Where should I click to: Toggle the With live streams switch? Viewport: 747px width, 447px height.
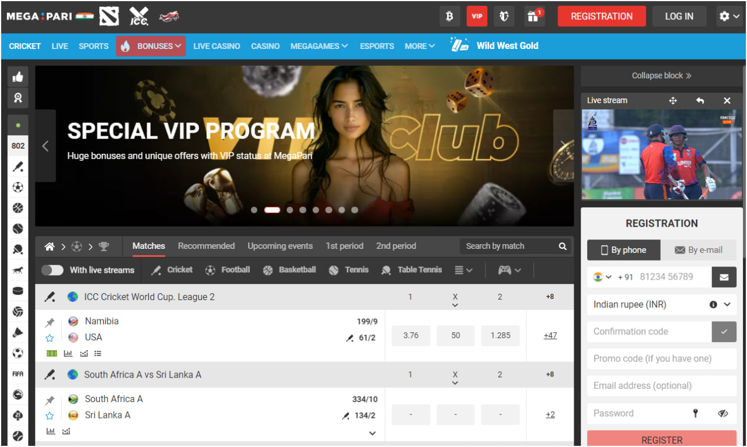pos(53,270)
